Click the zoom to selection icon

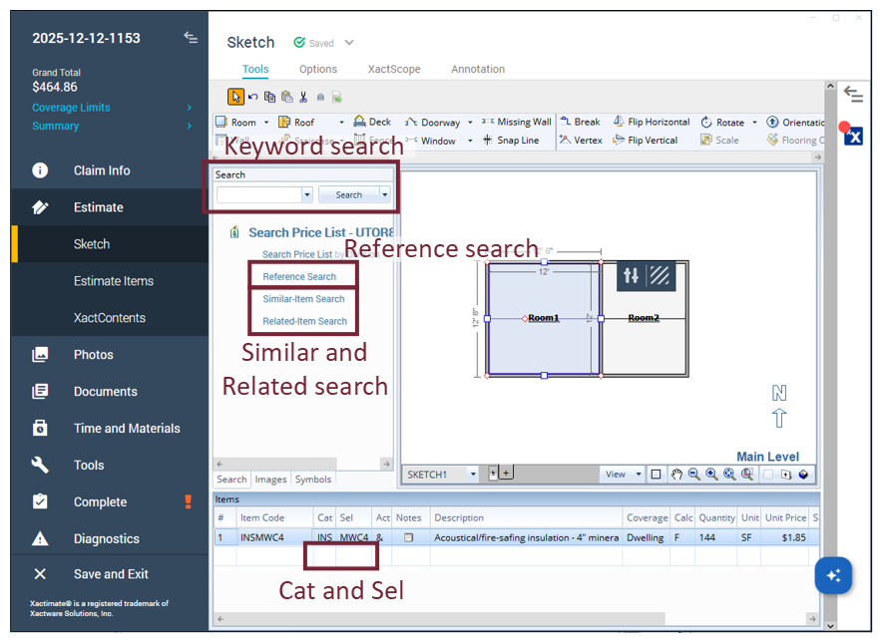[x=747, y=475]
